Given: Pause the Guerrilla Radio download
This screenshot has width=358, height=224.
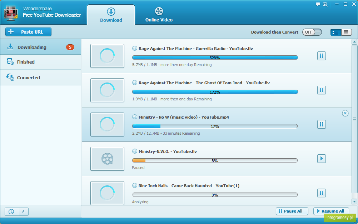Looking at the screenshot, I should click(x=321, y=56).
